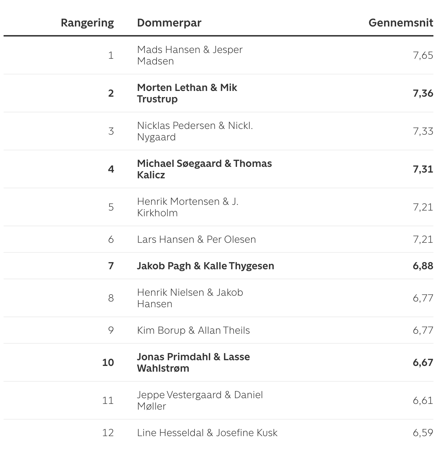Click the average value 6,88
The image size is (437, 449).
pyautogui.click(x=423, y=266)
